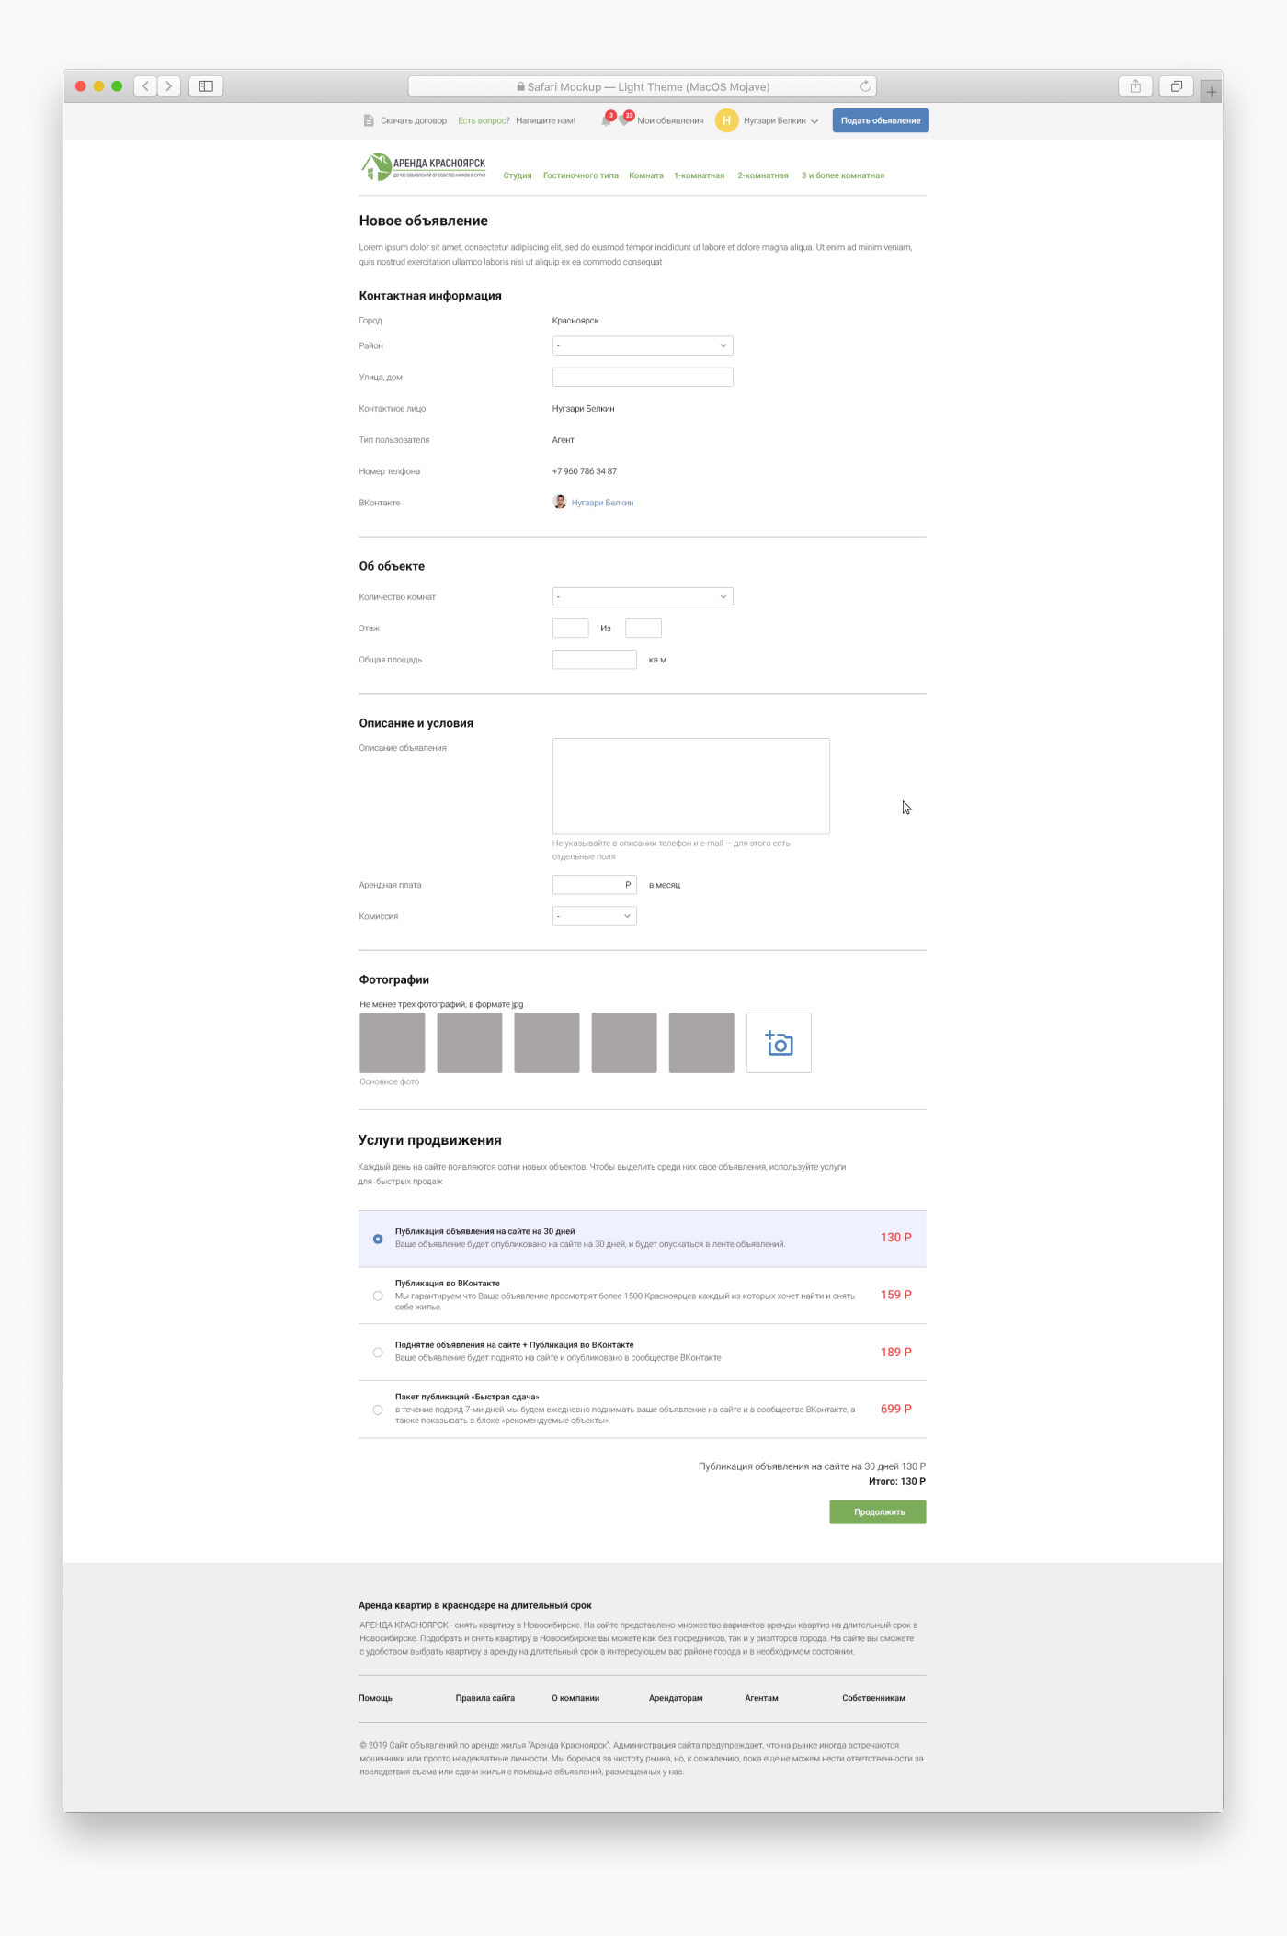Click the Агент user type value
This screenshot has height=1936, width=1287.
[x=564, y=440]
